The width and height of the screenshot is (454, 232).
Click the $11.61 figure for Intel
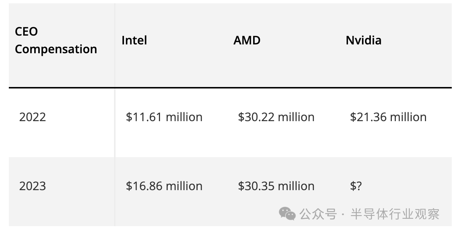coord(144,117)
